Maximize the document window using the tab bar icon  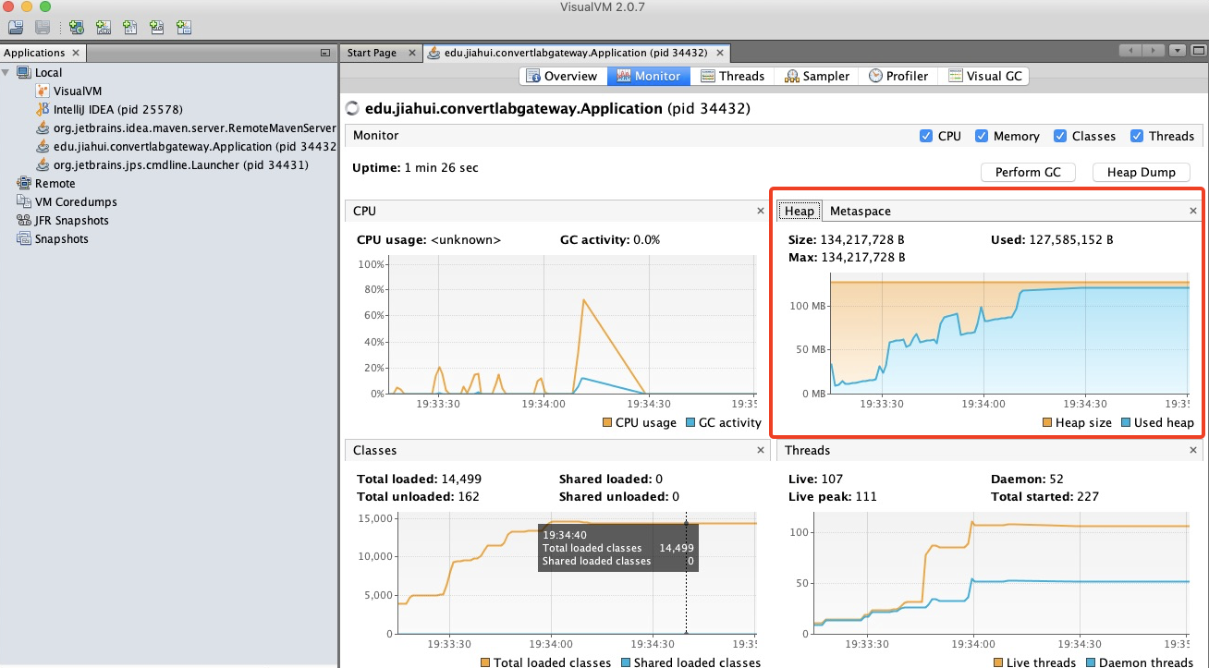coord(1197,51)
